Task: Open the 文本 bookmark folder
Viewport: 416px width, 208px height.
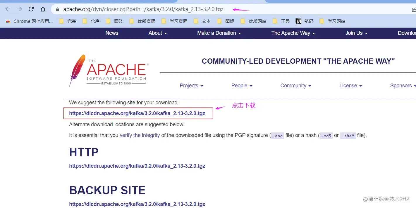Action: click(202, 21)
